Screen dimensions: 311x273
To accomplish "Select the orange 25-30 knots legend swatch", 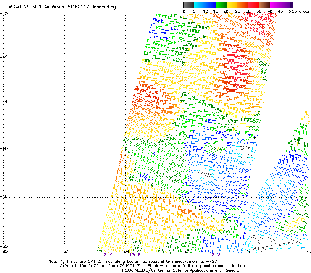I will pos(243,5).
